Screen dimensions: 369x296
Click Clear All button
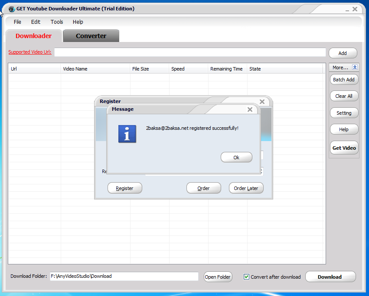pyautogui.click(x=344, y=96)
